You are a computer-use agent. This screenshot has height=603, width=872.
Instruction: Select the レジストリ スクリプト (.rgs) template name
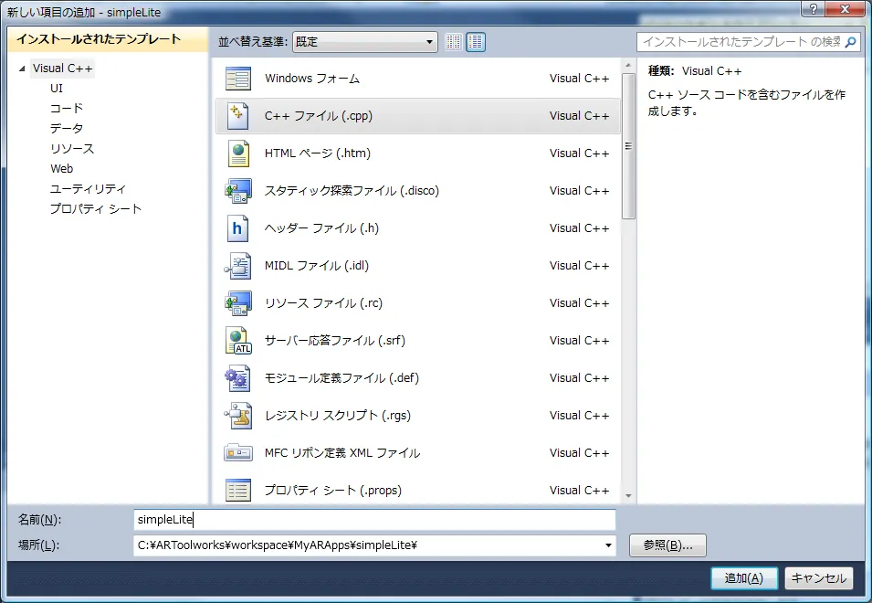pos(338,416)
